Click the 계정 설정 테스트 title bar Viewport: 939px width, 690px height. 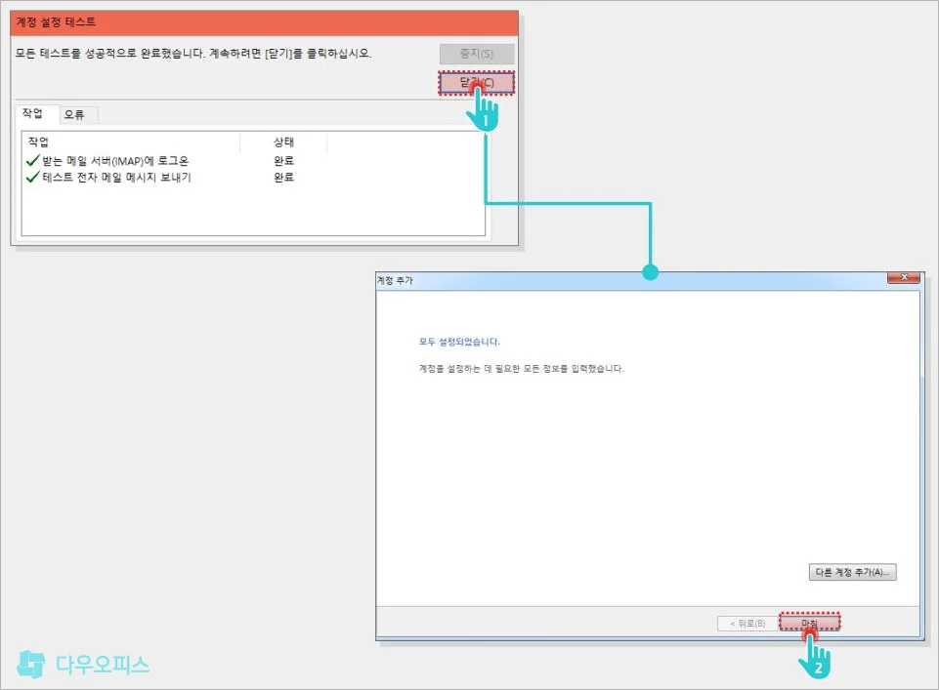point(264,22)
